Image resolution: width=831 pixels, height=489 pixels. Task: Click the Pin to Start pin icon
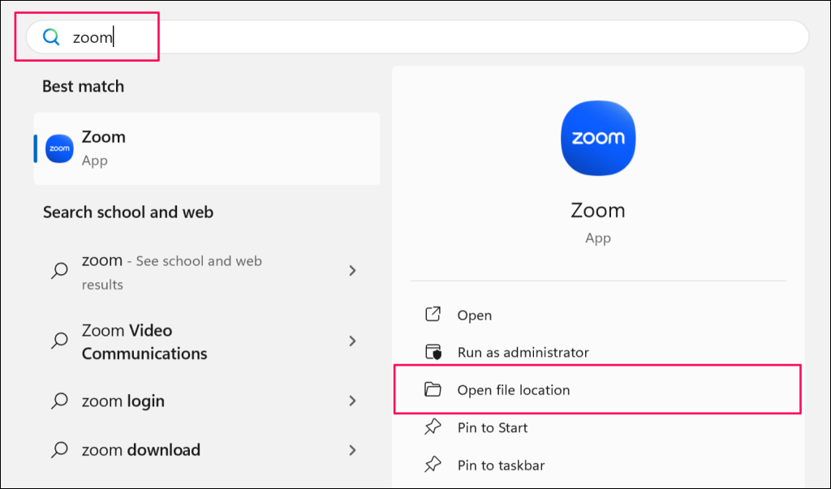pyautogui.click(x=433, y=427)
